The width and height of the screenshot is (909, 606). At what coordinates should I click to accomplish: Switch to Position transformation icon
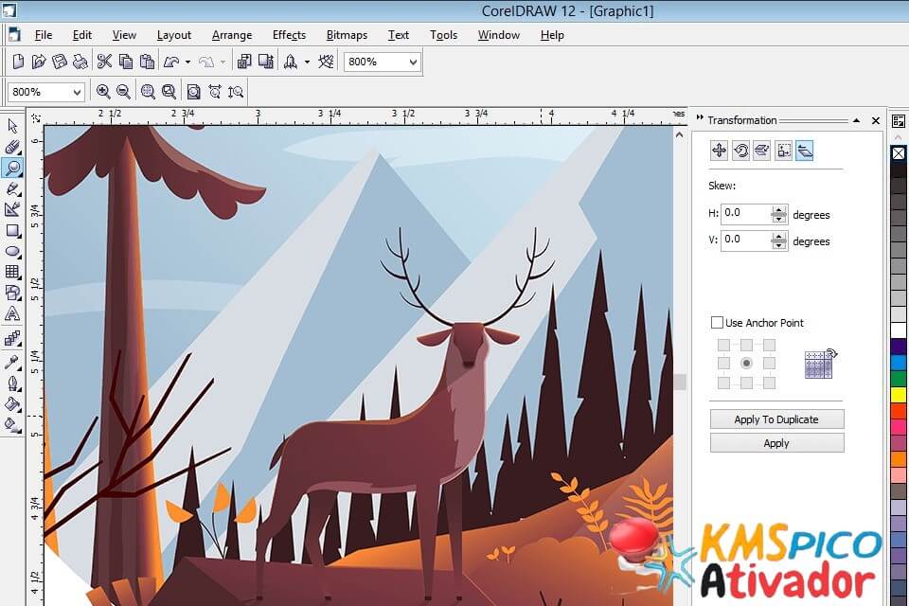pyautogui.click(x=719, y=151)
